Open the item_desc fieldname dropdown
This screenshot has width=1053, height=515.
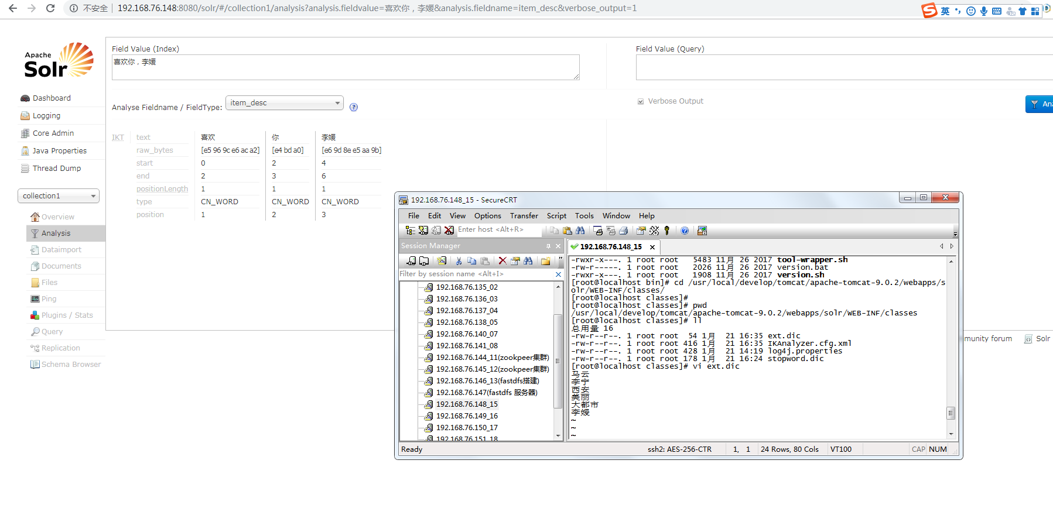[285, 103]
